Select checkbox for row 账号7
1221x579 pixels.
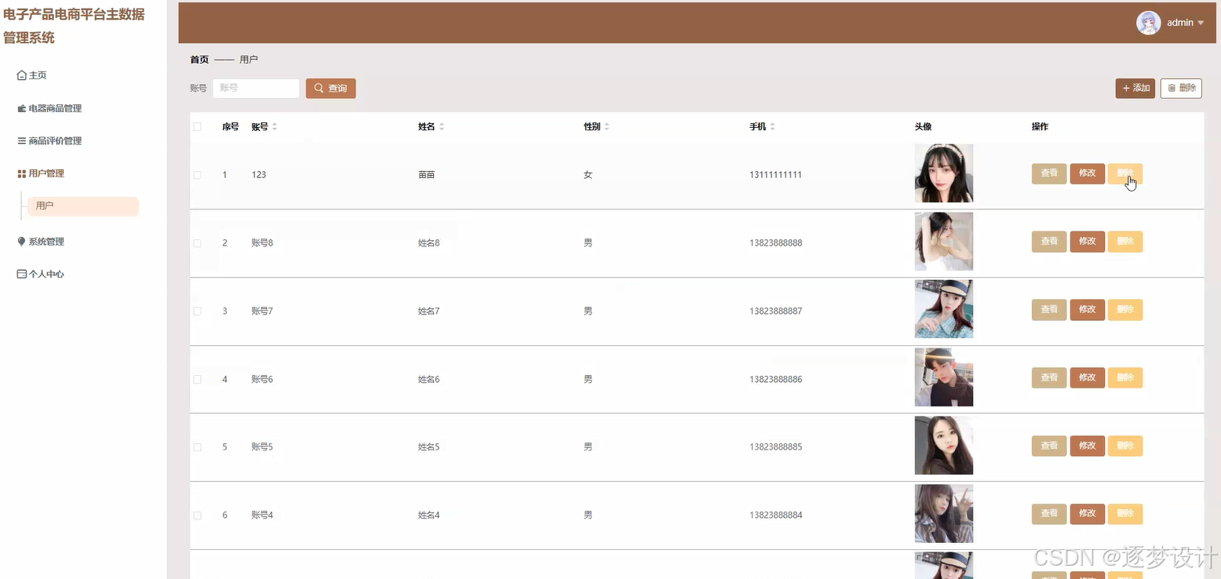click(x=198, y=311)
